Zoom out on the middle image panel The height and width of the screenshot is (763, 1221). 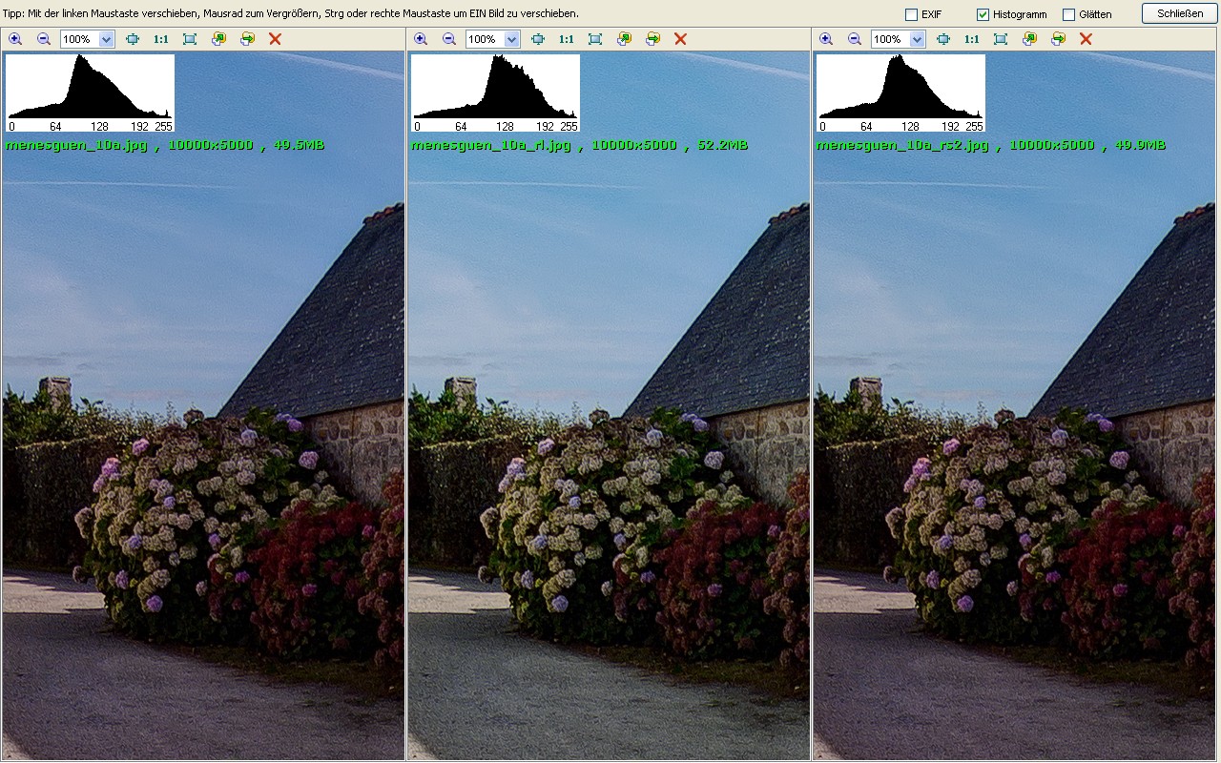(x=449, y=39)
